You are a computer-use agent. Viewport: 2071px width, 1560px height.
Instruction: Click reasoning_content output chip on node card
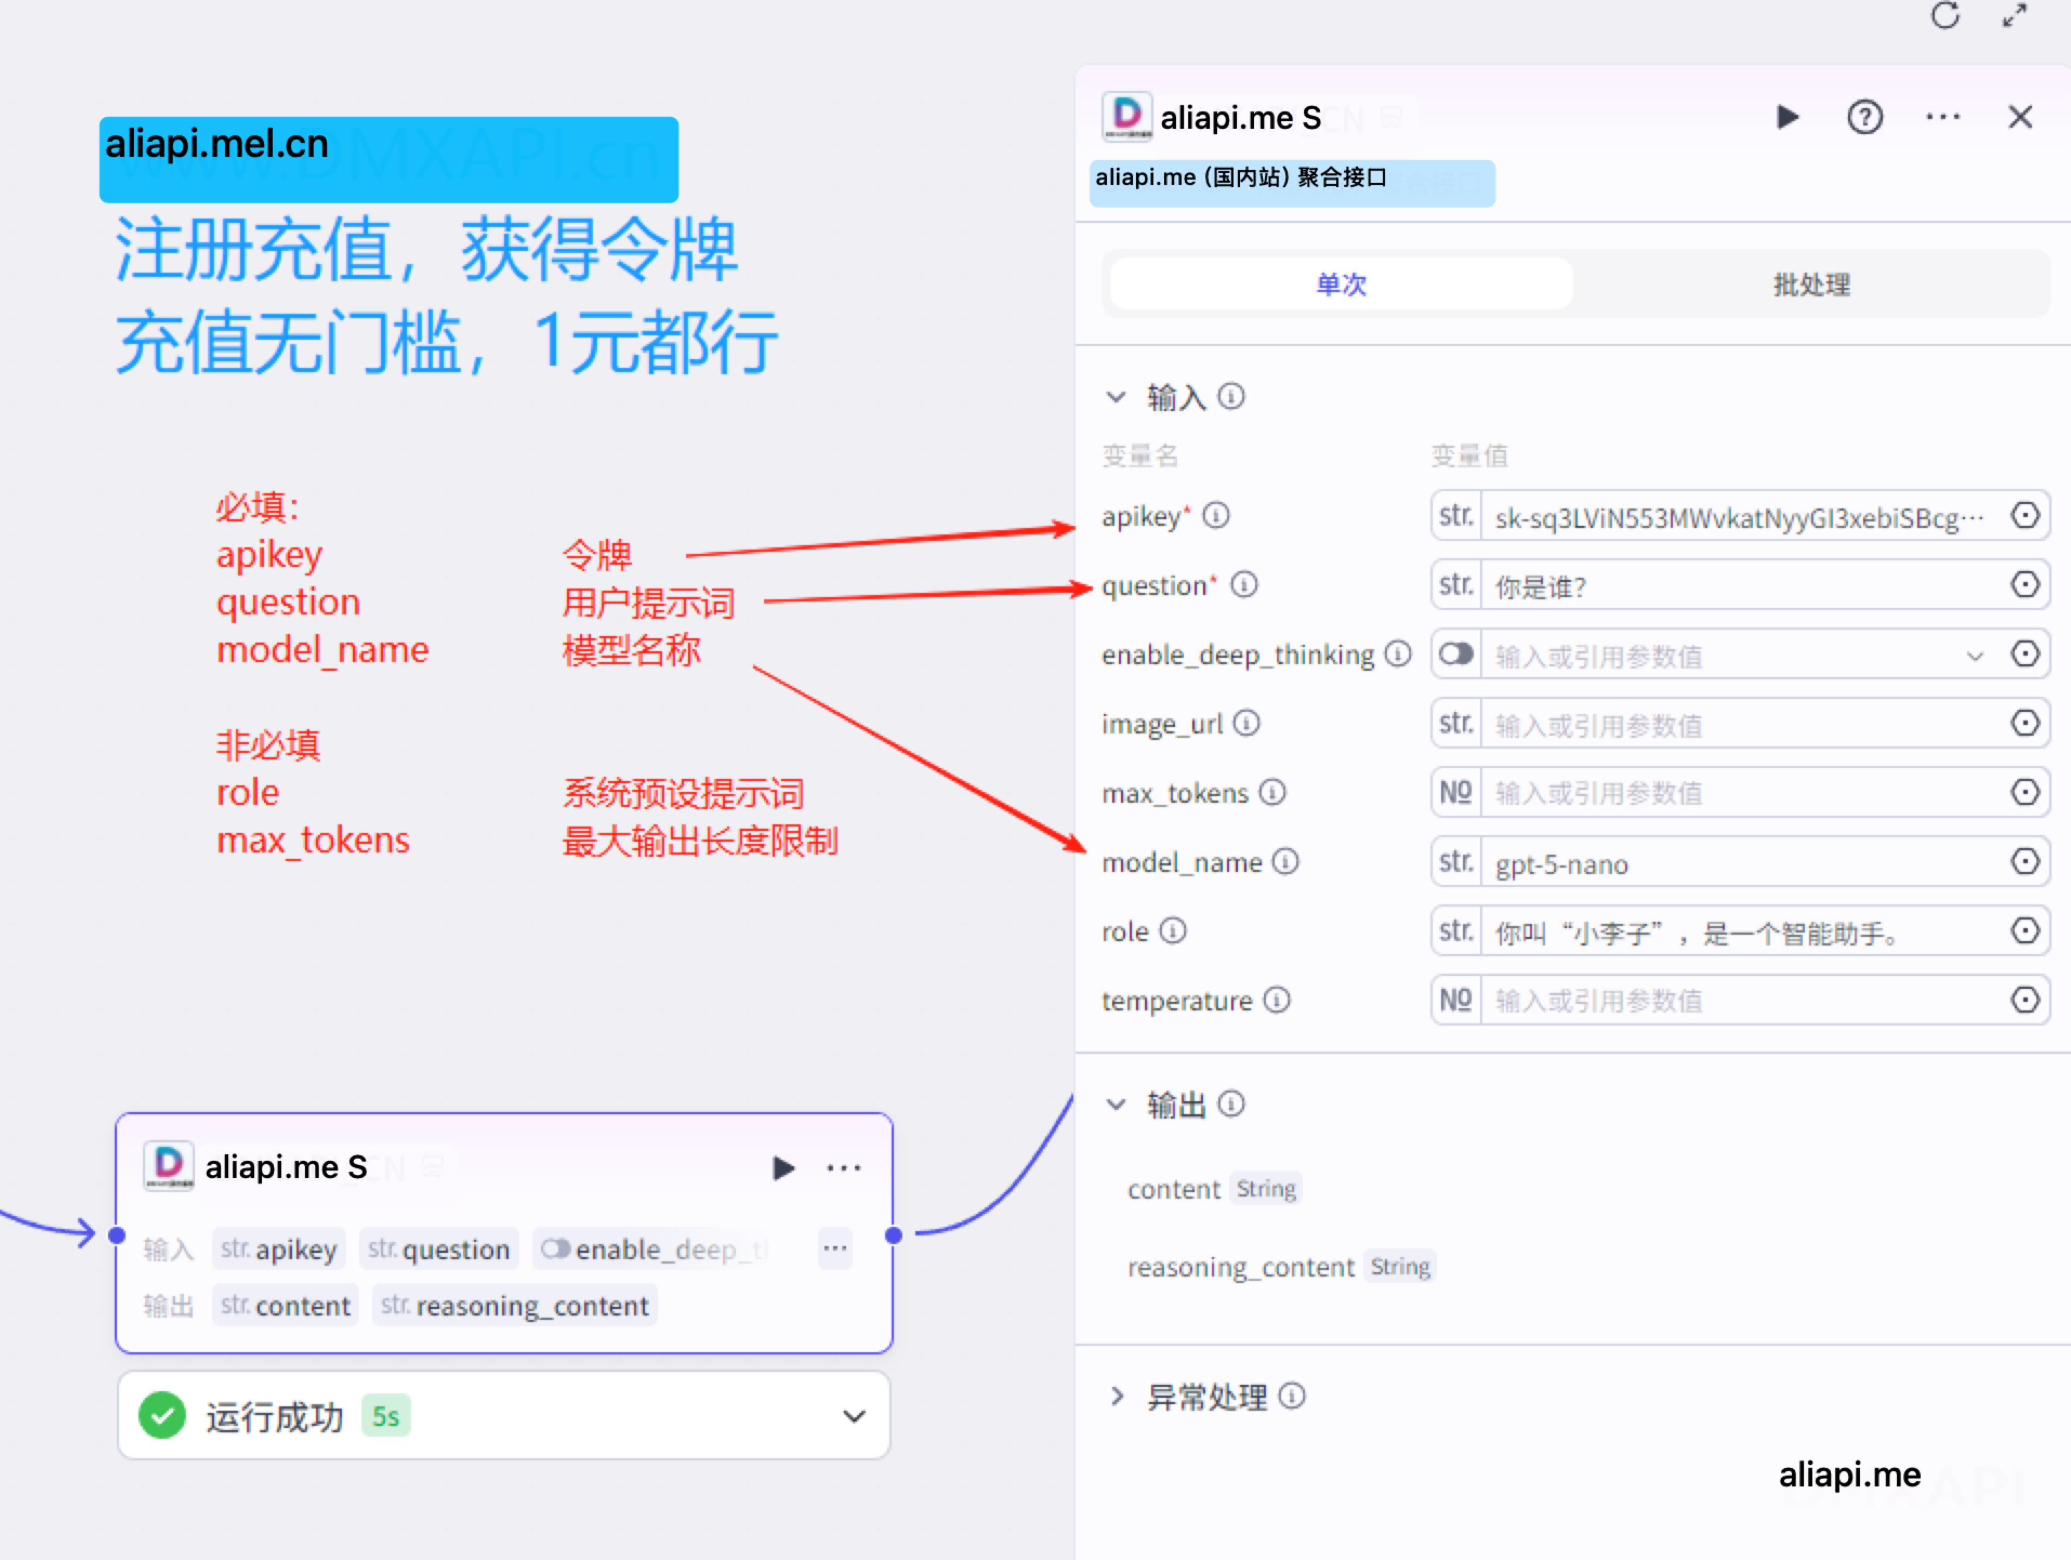coord(515,1305)
